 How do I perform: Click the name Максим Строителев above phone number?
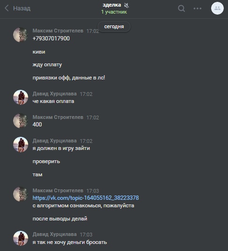coord(58,31)
